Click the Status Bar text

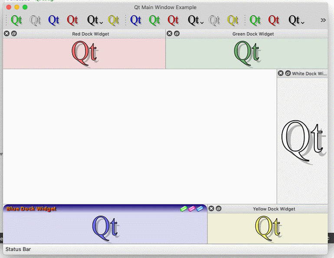(18, 249)
